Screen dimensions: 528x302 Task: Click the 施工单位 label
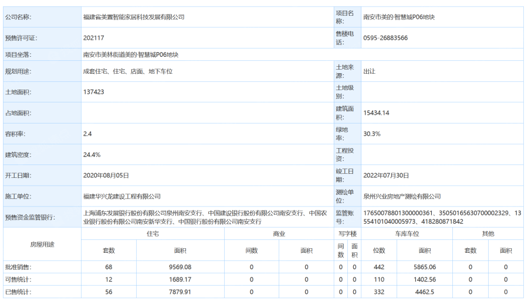[x=18, y=197]
